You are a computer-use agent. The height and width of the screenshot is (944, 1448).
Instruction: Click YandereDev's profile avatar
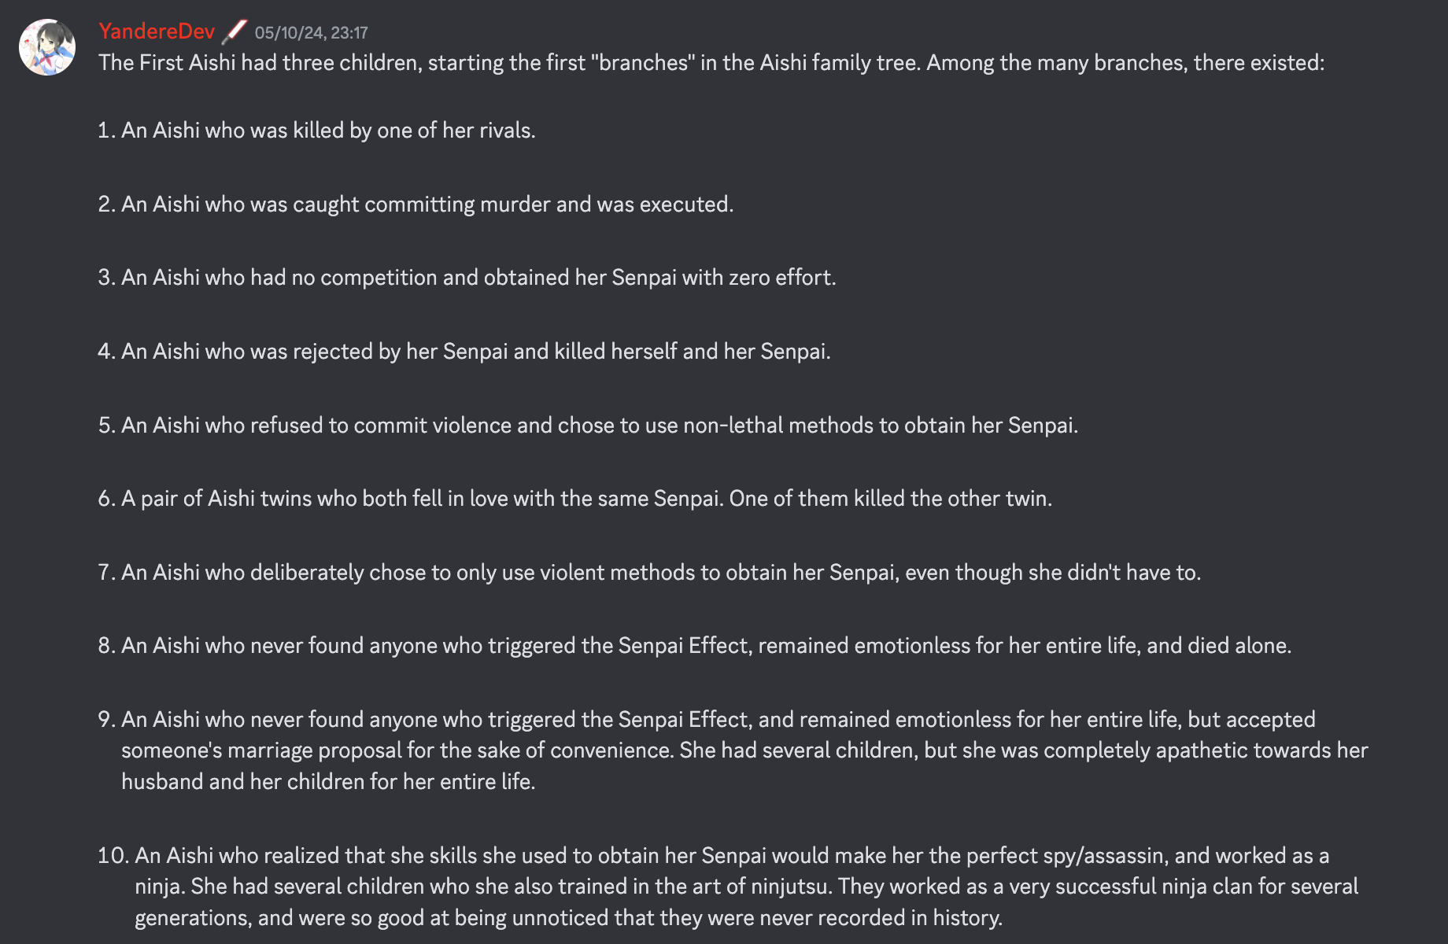[47, 47]
